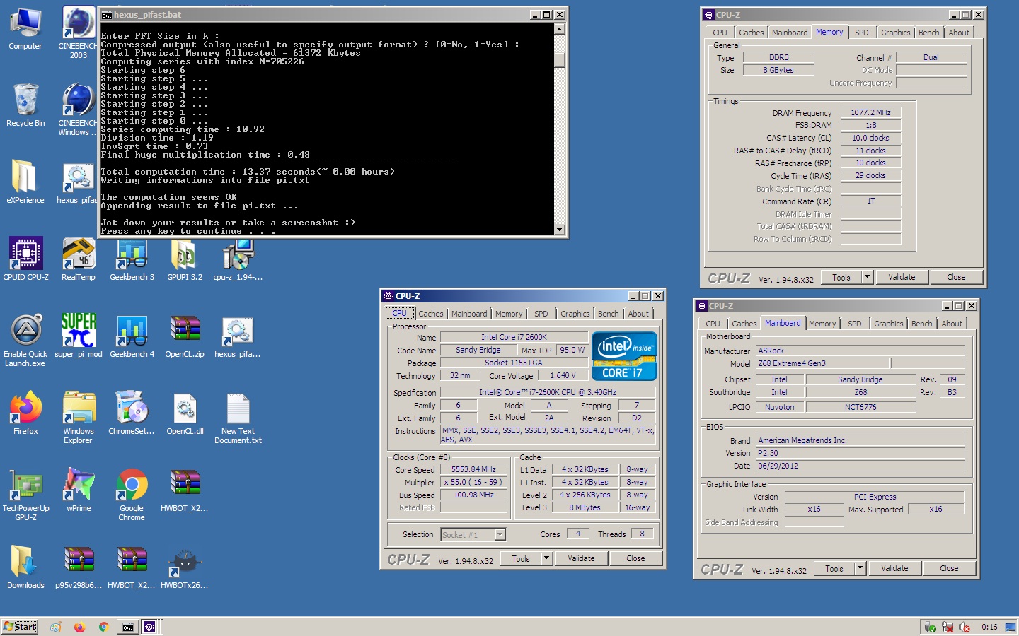Click Tools button in CPU window
This screenshot has width=1019, height=636.
point(521,558)
